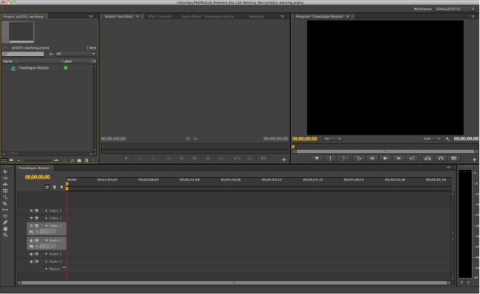The height and width of the screenshot is (294, 480).
Task: Click Export Frame camera icon in Program monitor
Action: 453,158
